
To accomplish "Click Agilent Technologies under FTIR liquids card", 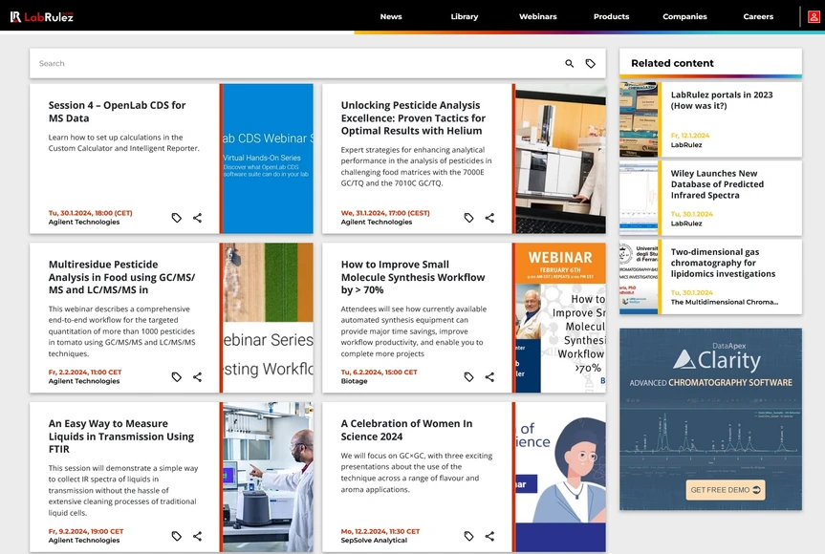I will click(x=84, y=541).
